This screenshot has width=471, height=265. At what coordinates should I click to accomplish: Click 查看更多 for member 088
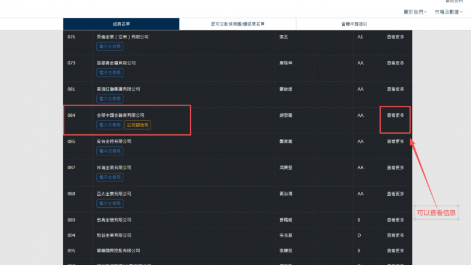pos(395,194)
